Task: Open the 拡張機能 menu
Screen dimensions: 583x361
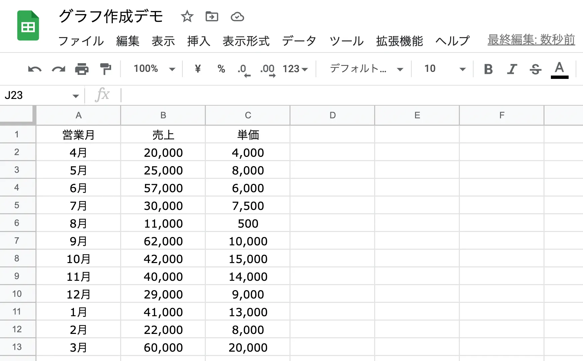Action: (399, 41)
